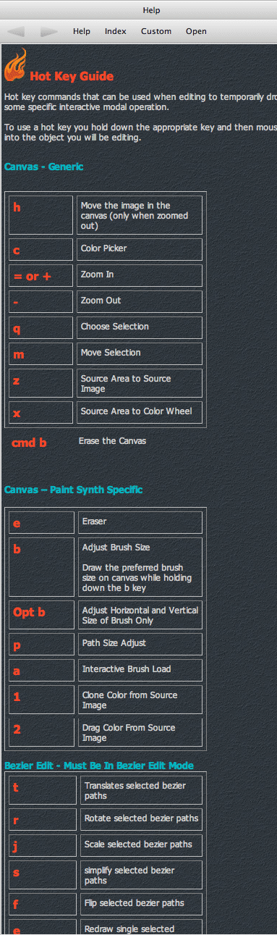Open the Index toolbar item
The image size is (277, 935).
115,31
